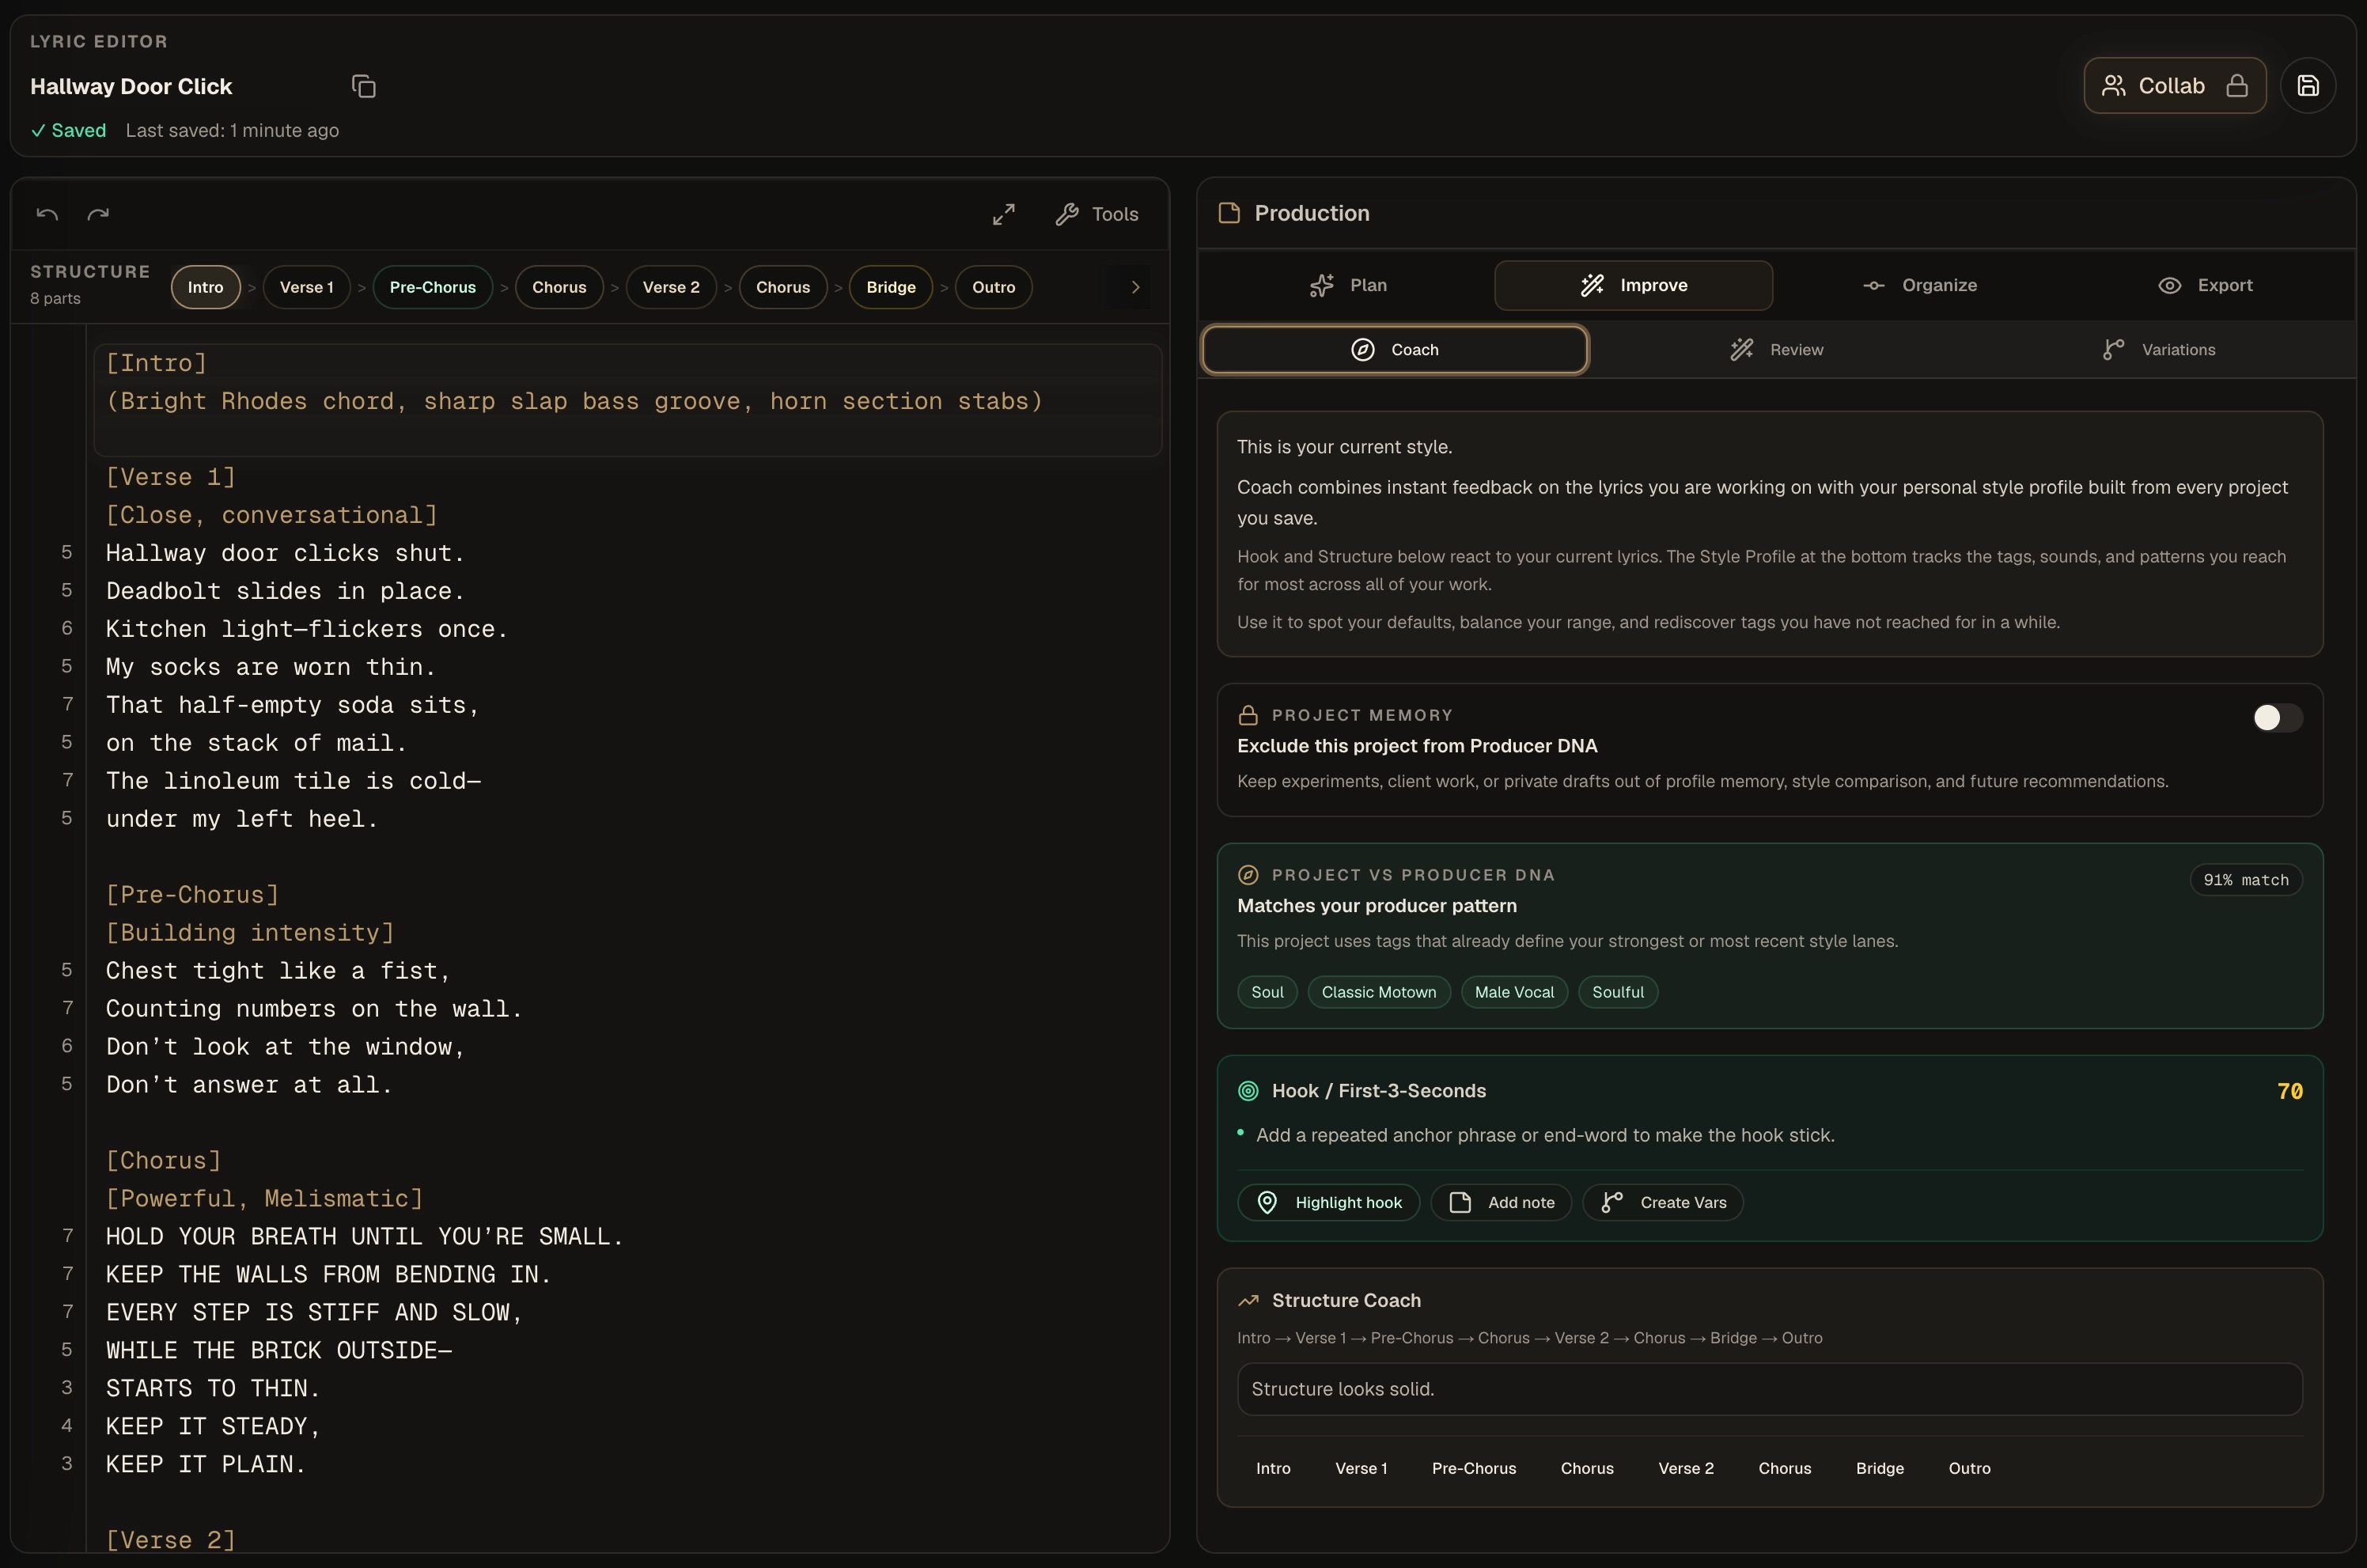This screenshot has height=1568, width=2367.
Task: Click the Add note button
Action: pos(1501,1203)
